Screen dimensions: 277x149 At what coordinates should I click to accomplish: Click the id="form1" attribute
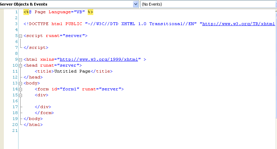[x=65, y=89]
